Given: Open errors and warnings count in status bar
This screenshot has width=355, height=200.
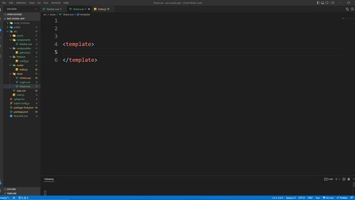Looking at the screenshot, I should [x=23, y=198].
